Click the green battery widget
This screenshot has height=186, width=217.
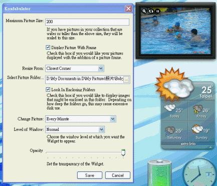click(x=160, y=173)
